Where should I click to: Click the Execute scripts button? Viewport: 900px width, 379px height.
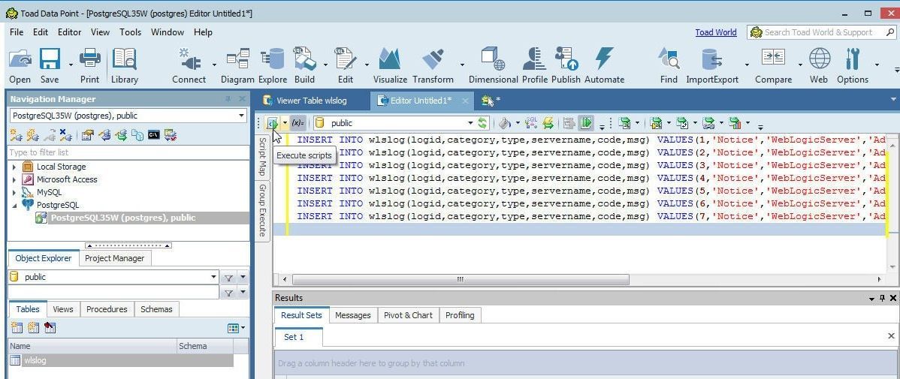273,122
